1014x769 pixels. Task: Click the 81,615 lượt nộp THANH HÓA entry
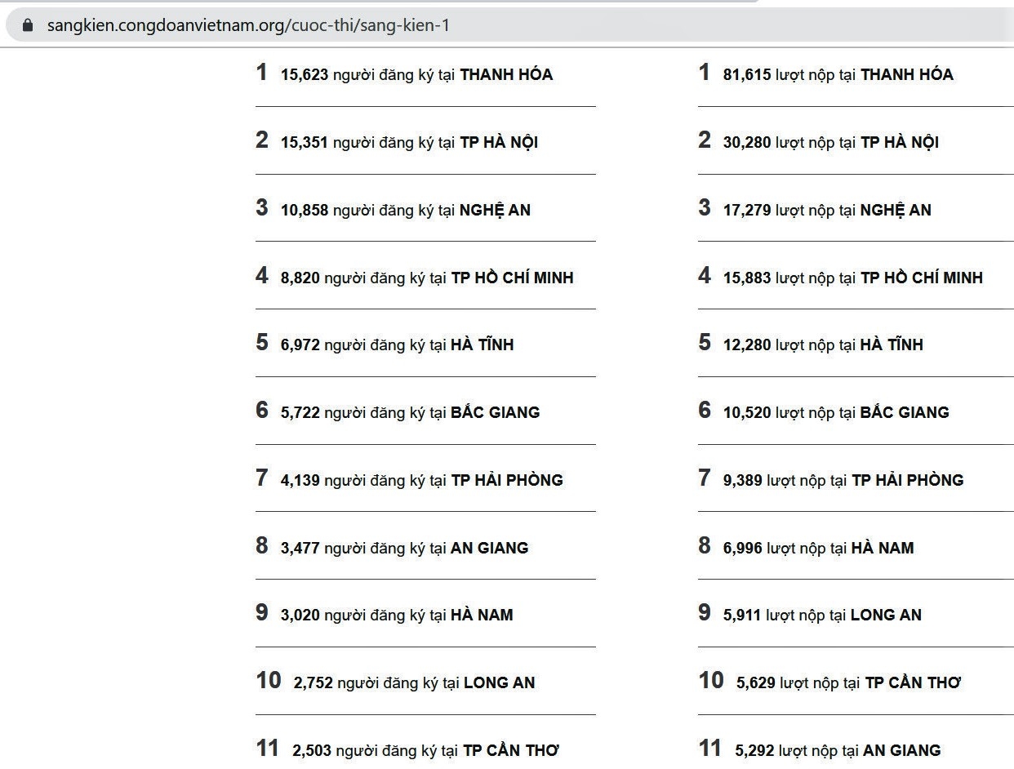click(838, 74)
